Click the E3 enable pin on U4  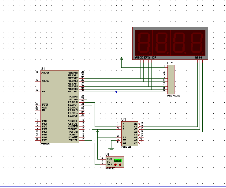click(124, 143)
